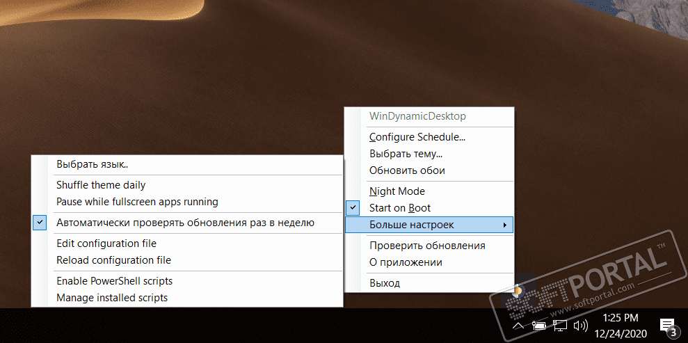688x343 pixels.
Task: Select Обновить обои menu entry
Action: (x=429, y=170)
